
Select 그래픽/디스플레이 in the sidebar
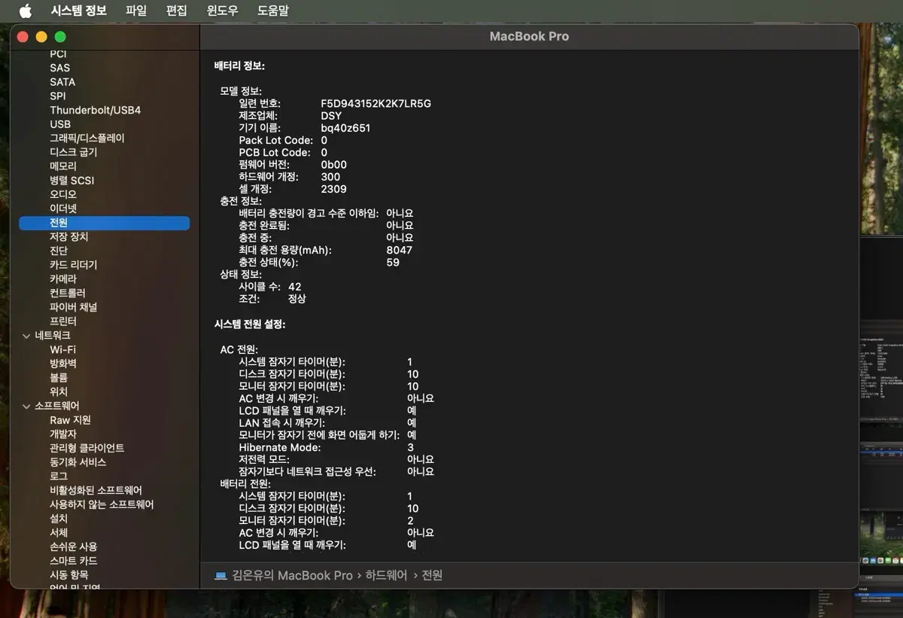[87, 139]
